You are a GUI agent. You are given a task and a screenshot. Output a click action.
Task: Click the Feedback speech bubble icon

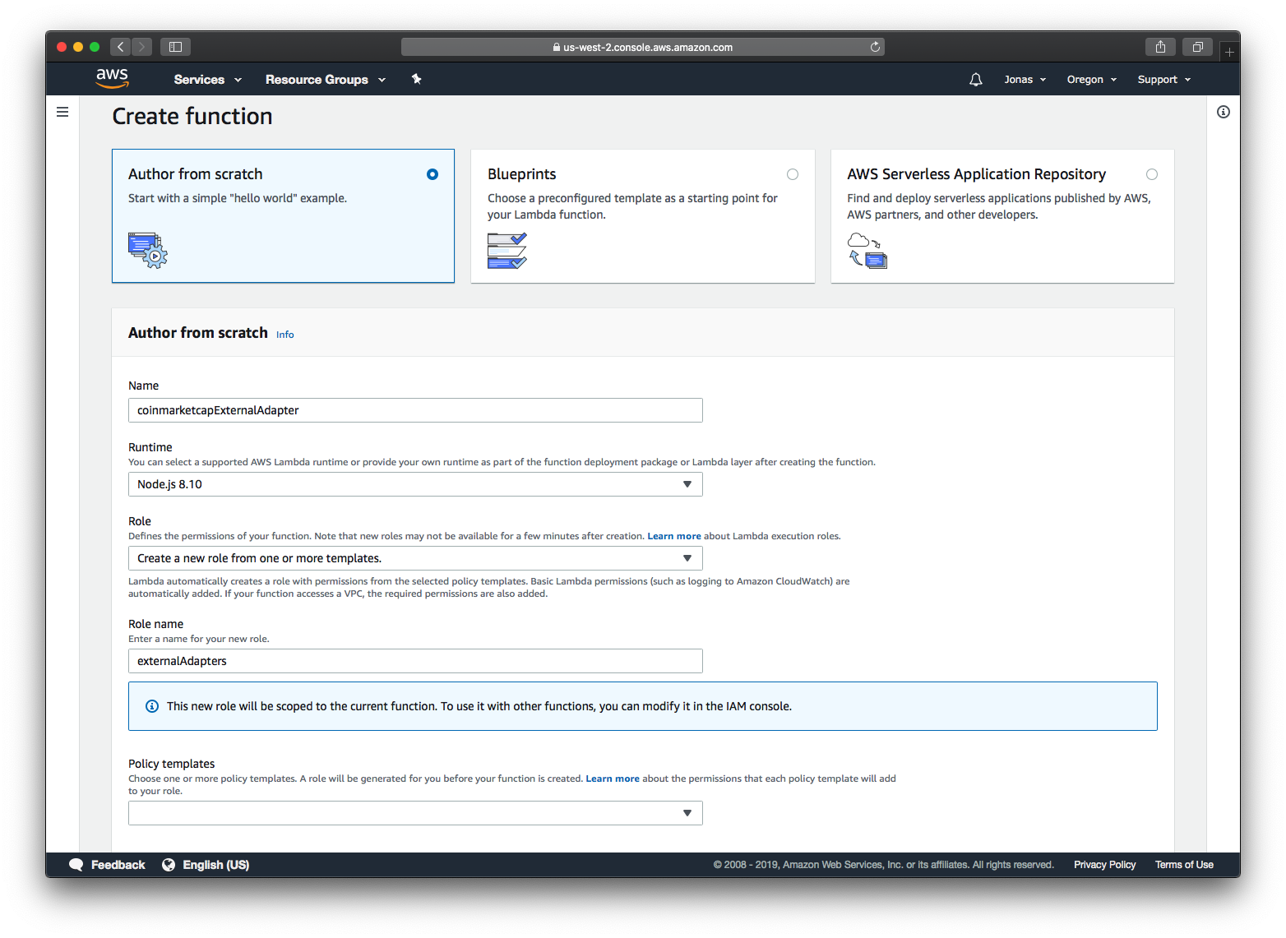point(76,865)
